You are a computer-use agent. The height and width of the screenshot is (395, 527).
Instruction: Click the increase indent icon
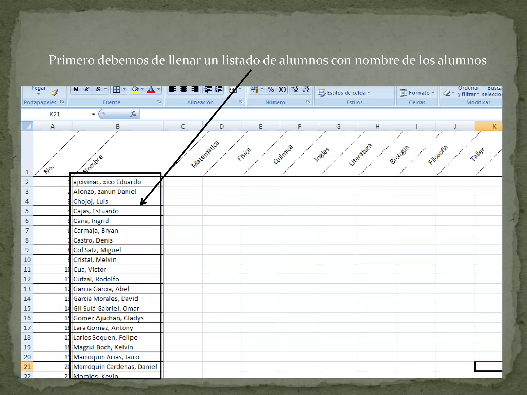[219, 89]
